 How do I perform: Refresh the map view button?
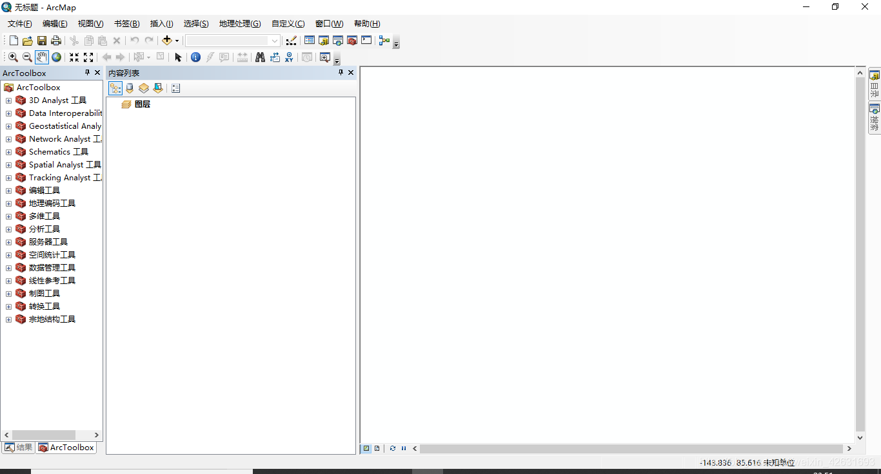[x=392, y=448]
